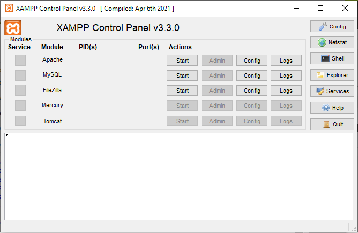Toggle the Tomcat service checkbox
Screen dimensions: 358x233
point(20,121)
